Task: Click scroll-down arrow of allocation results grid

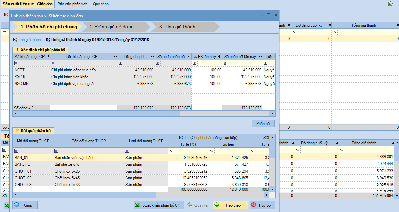Action: [x=273, y=189]
